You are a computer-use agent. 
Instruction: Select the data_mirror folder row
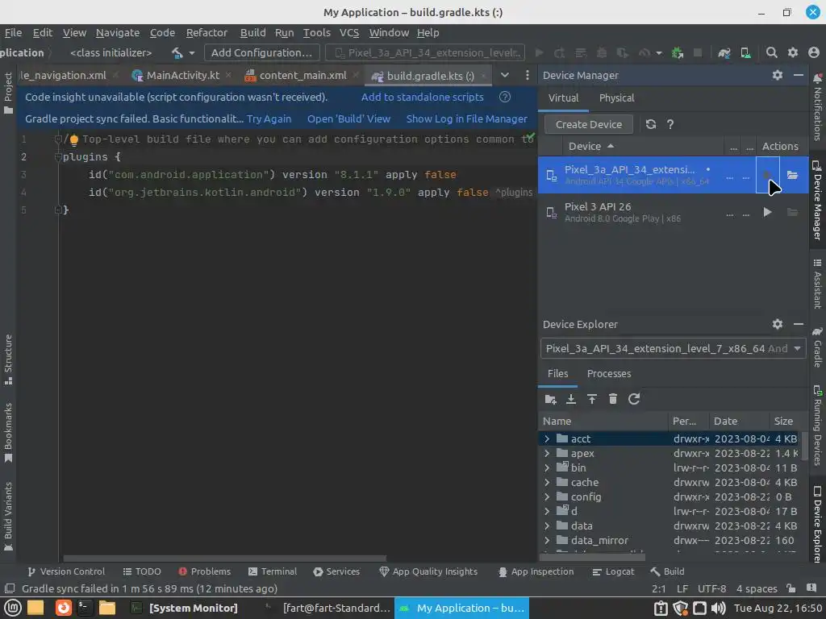(x=670, y=541)
